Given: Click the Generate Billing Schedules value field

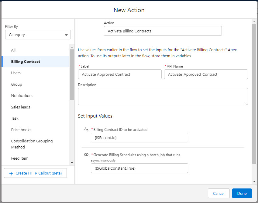Looking at the screenshot, I should pyautogui.click(x=139, y=168).
